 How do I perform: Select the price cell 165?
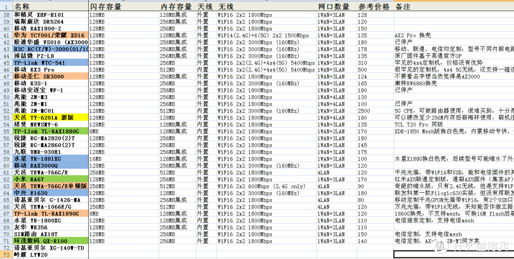[376, 83]
